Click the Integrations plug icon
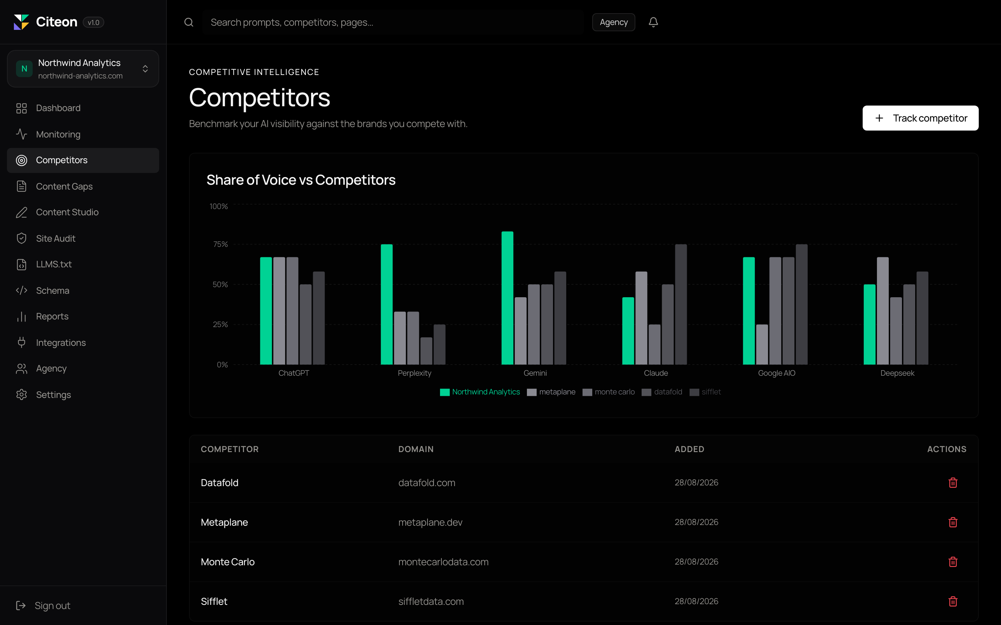Screen dimensions: 1001x625 [x=22, y=343]
